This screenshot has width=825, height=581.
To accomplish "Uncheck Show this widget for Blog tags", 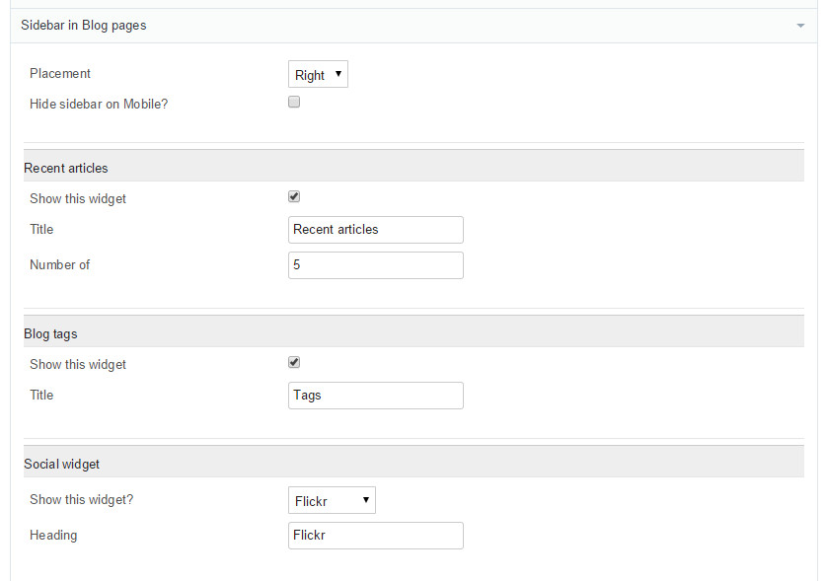I will [x=294, y=362].
